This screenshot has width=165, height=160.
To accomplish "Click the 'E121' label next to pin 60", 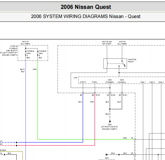I will coord(125,95).
